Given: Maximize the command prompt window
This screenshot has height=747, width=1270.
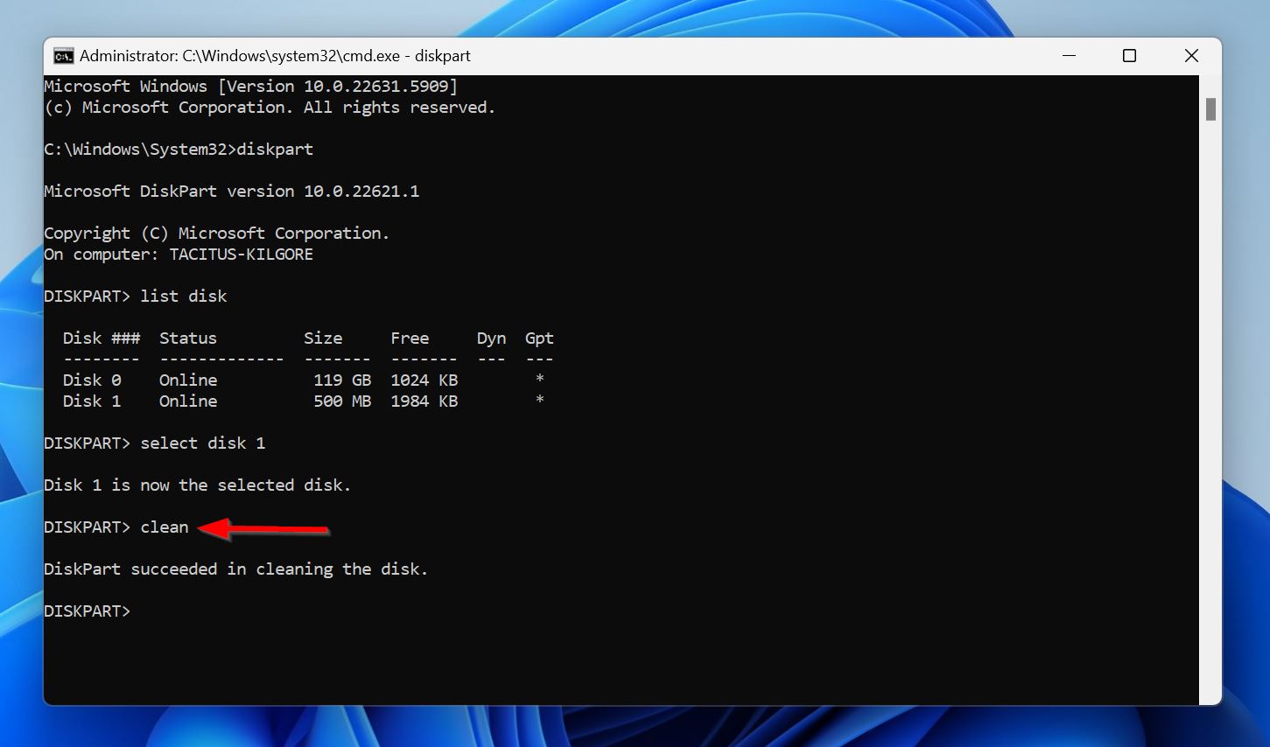Looking at the screenshot, I should 1129,55.
